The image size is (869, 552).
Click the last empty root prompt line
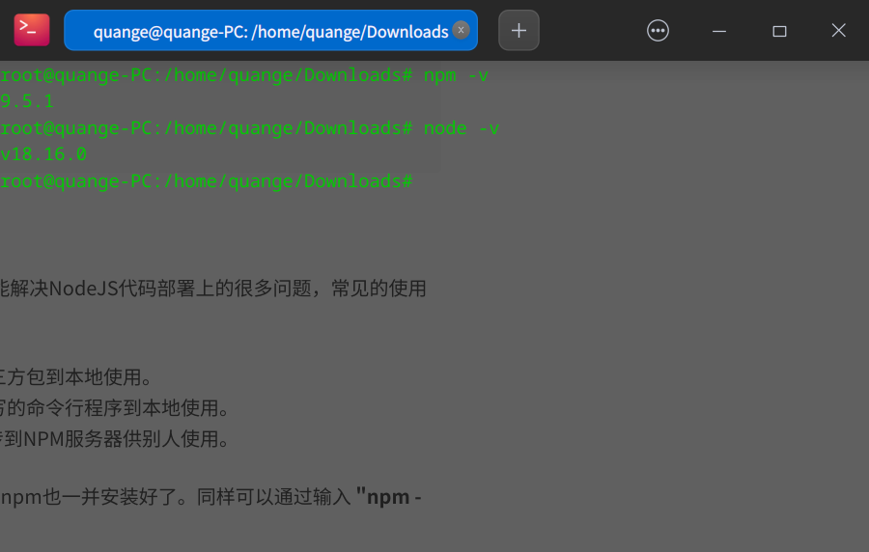point(207,181)
